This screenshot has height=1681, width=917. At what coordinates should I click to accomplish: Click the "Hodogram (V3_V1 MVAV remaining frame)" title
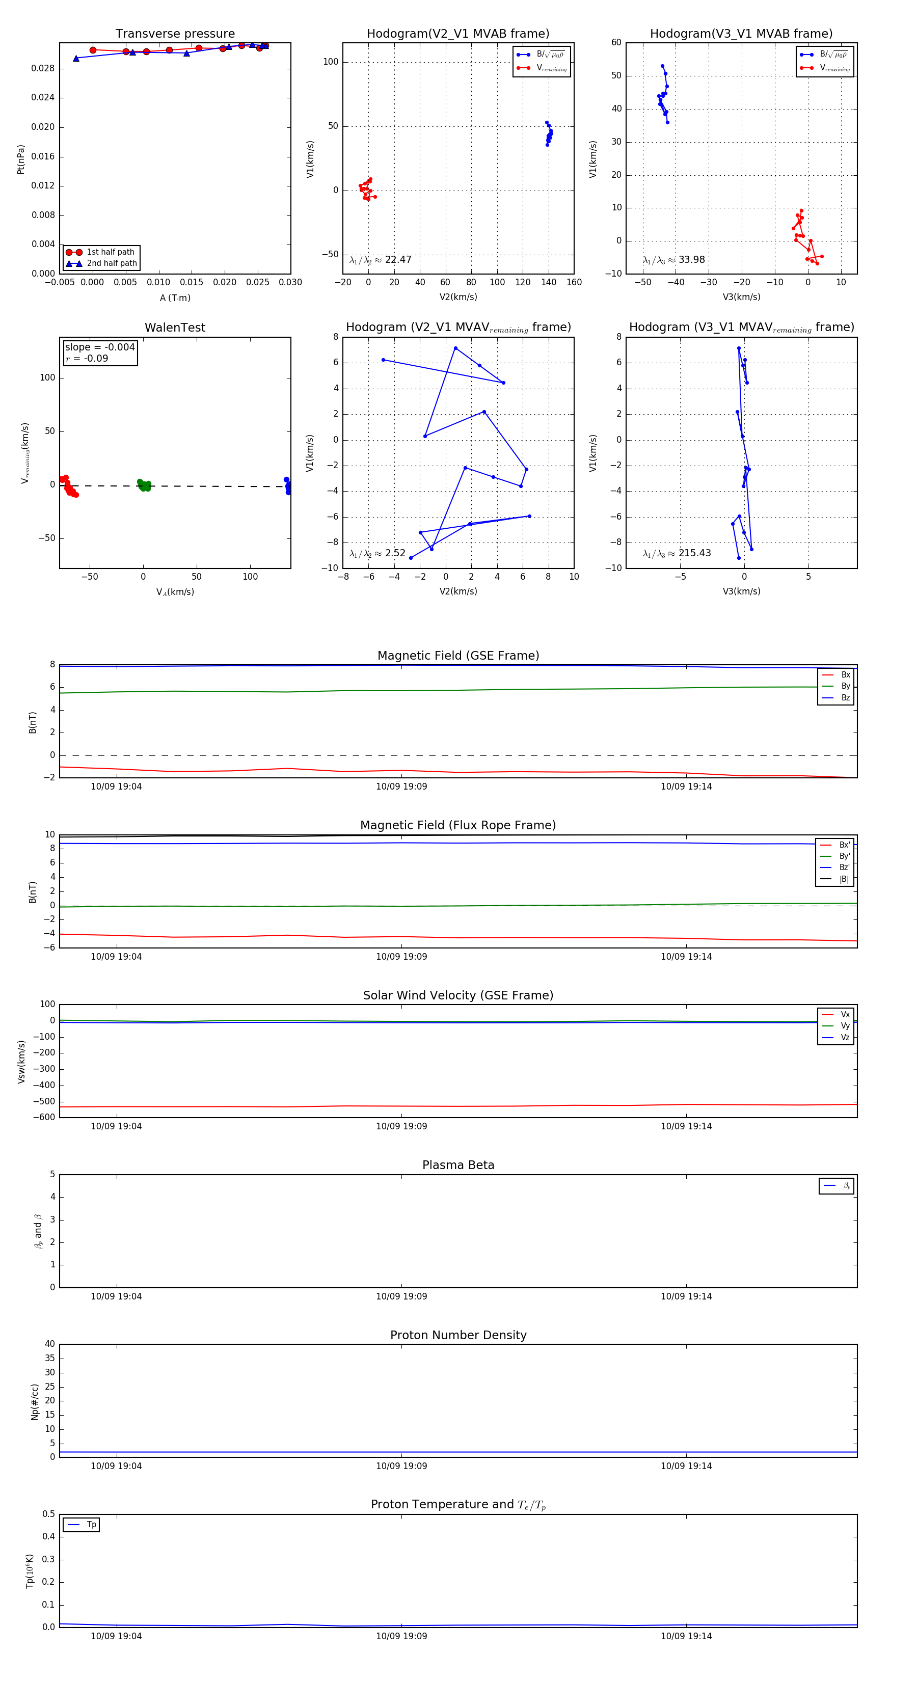(741, 328)
